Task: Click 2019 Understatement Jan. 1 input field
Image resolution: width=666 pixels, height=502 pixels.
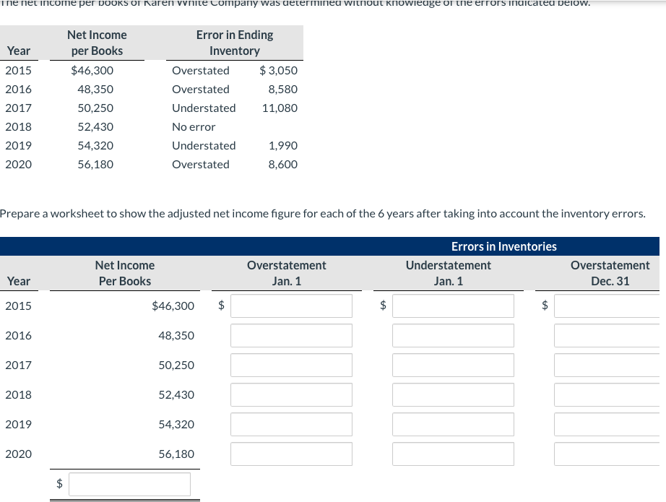Action: [x=453, y=424]
